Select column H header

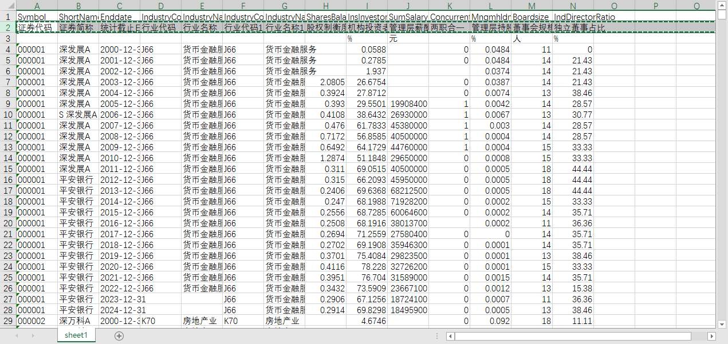click(325, 6)
